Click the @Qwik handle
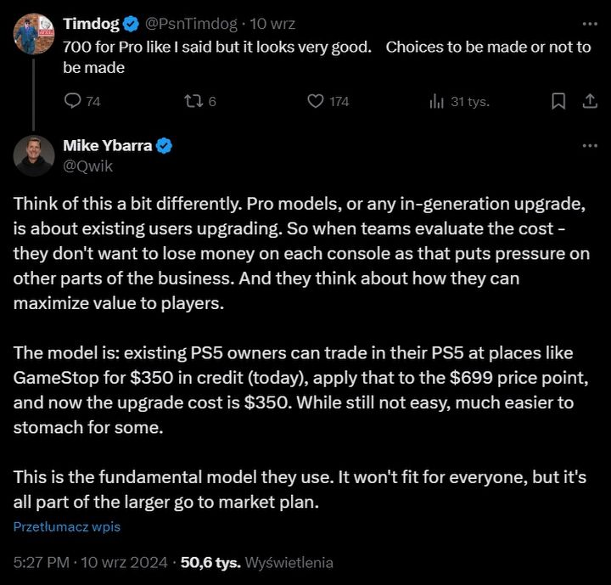This screenshot has height=585, width=611. (87, 166)
